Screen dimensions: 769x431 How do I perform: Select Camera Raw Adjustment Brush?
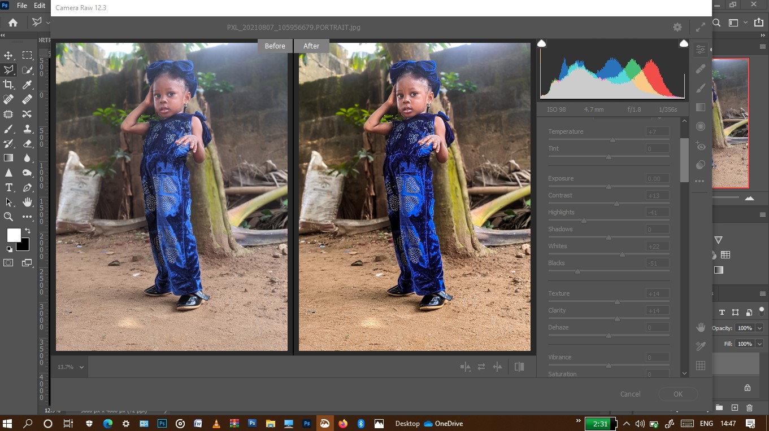coord(701,88)
